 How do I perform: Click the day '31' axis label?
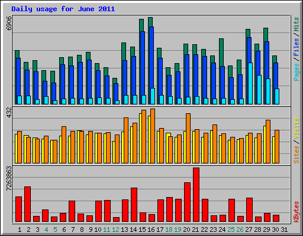pyautogui.click(x=284, y=230)
